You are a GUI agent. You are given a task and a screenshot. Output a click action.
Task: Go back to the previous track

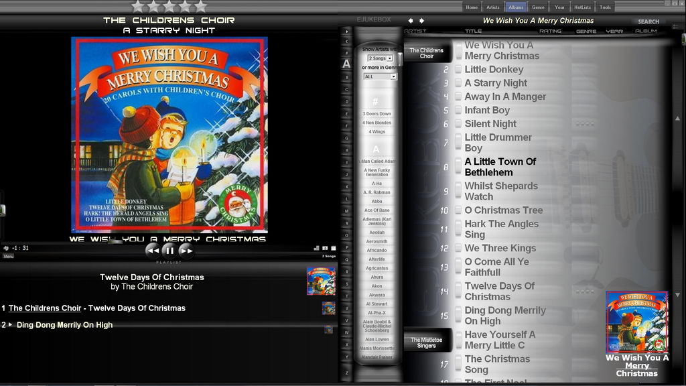pyautogui.click(x=152, y=251)
